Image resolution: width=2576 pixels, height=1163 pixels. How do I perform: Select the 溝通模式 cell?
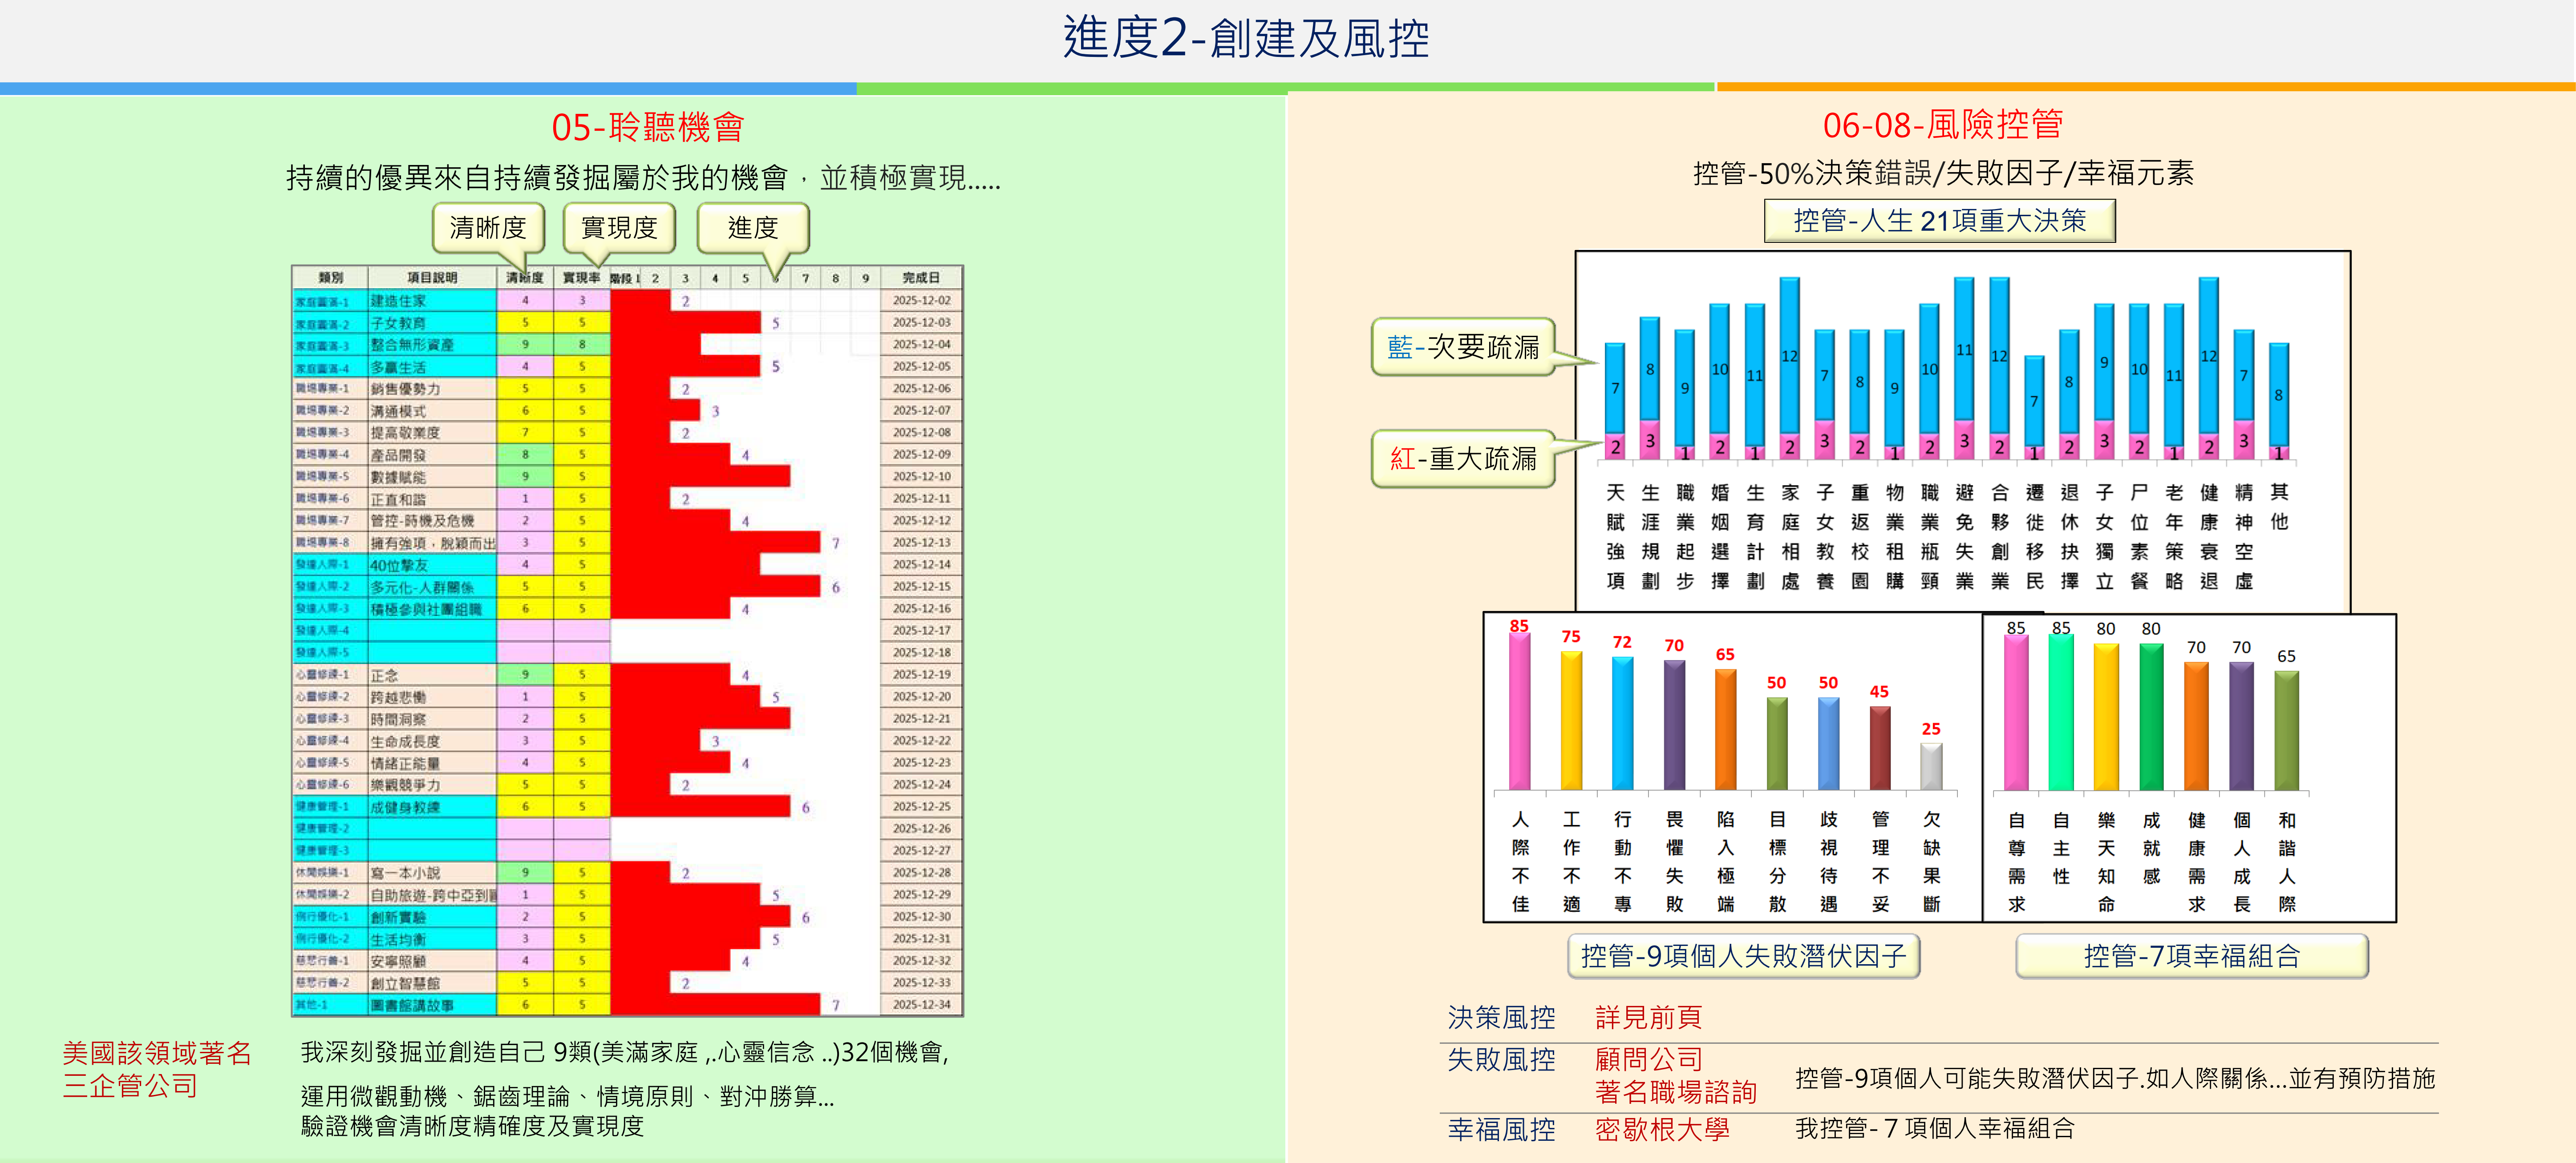point(432,410)
